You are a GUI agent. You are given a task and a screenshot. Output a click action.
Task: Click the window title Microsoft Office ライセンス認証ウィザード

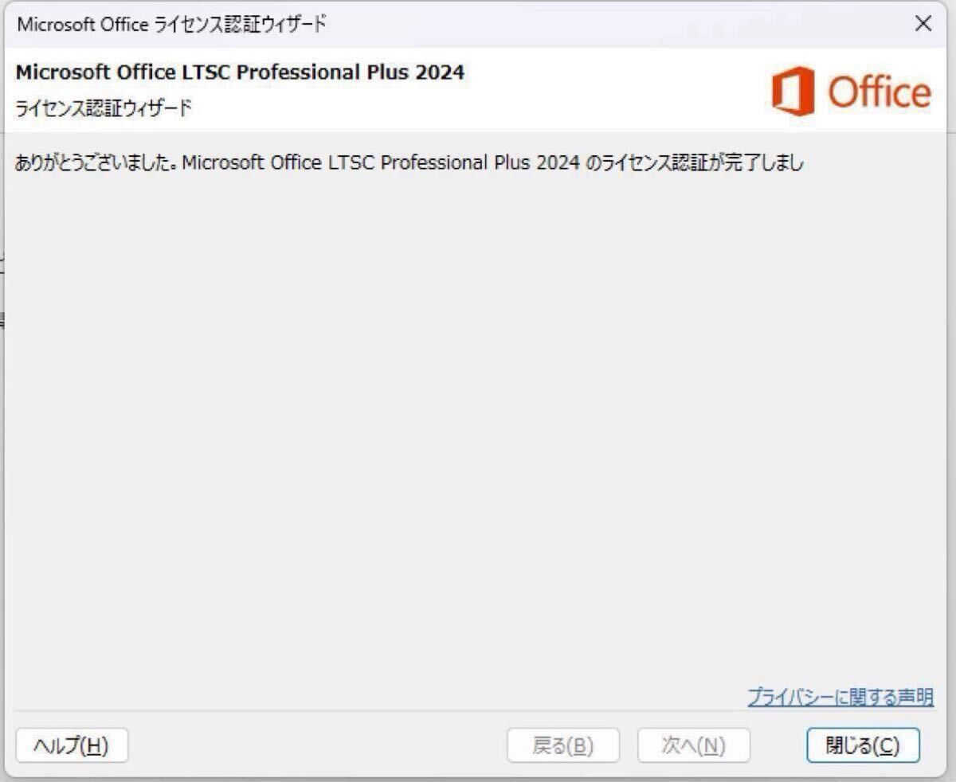coord(172,24)
